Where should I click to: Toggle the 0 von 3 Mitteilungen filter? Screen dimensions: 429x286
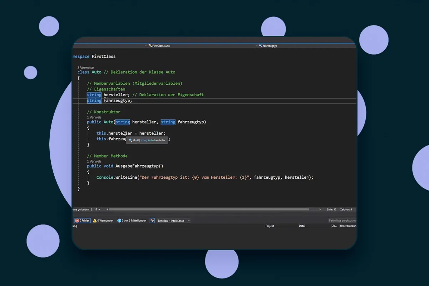(132, 221)
